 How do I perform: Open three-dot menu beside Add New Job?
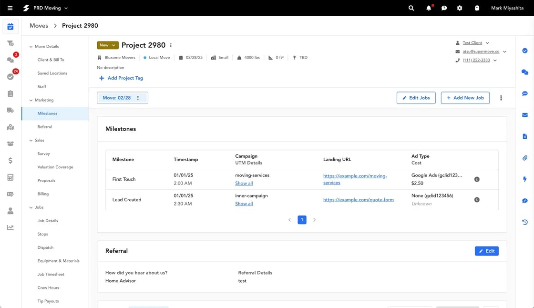(501, 98)
